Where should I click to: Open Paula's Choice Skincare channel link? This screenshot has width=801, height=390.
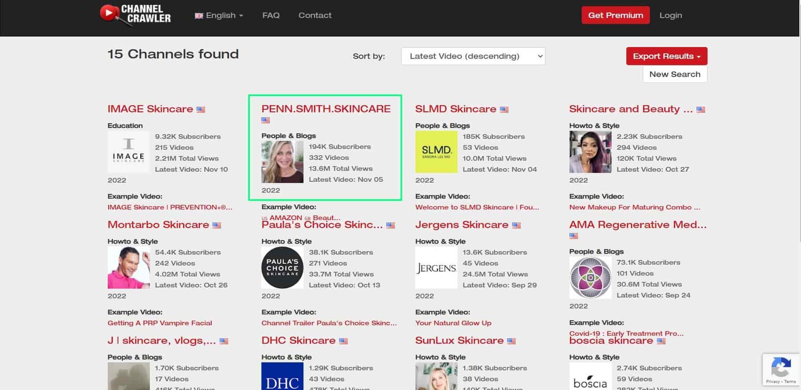pyautogui.click(x=322, y=225)
